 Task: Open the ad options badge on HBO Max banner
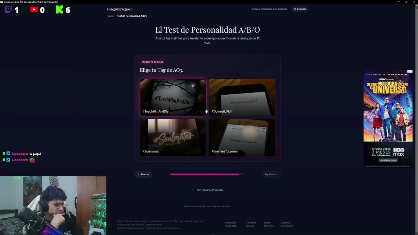(410, 71)
